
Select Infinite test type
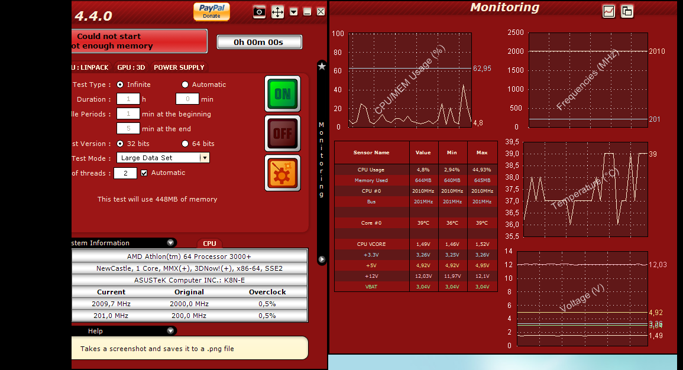(120, 85)
